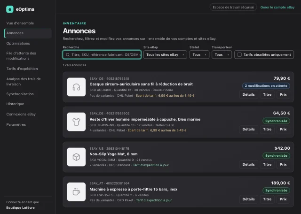Viewport: 301px width, 214px height.
Task: Expand the Statut dropdown
Action: click(199, 54)
